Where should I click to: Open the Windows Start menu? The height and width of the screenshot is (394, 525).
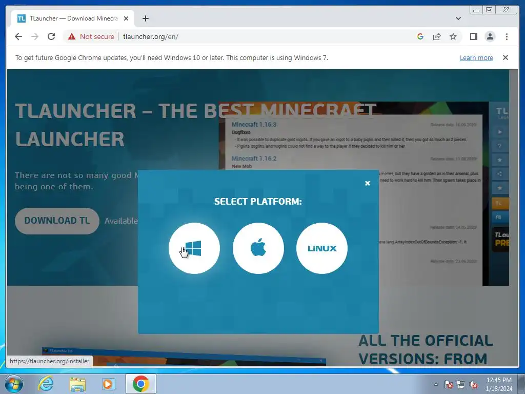13,384
